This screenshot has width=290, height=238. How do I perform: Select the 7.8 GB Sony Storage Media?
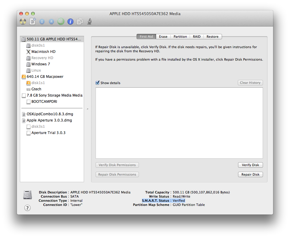click(x=52, y=95)
